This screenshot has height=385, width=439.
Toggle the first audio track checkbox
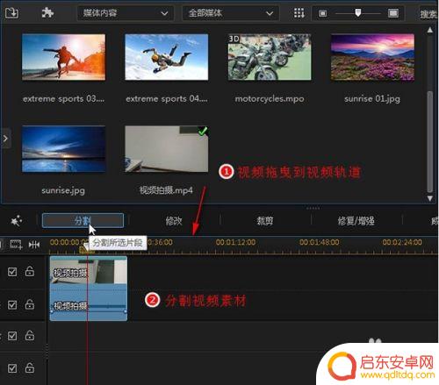tap(12, 305)
